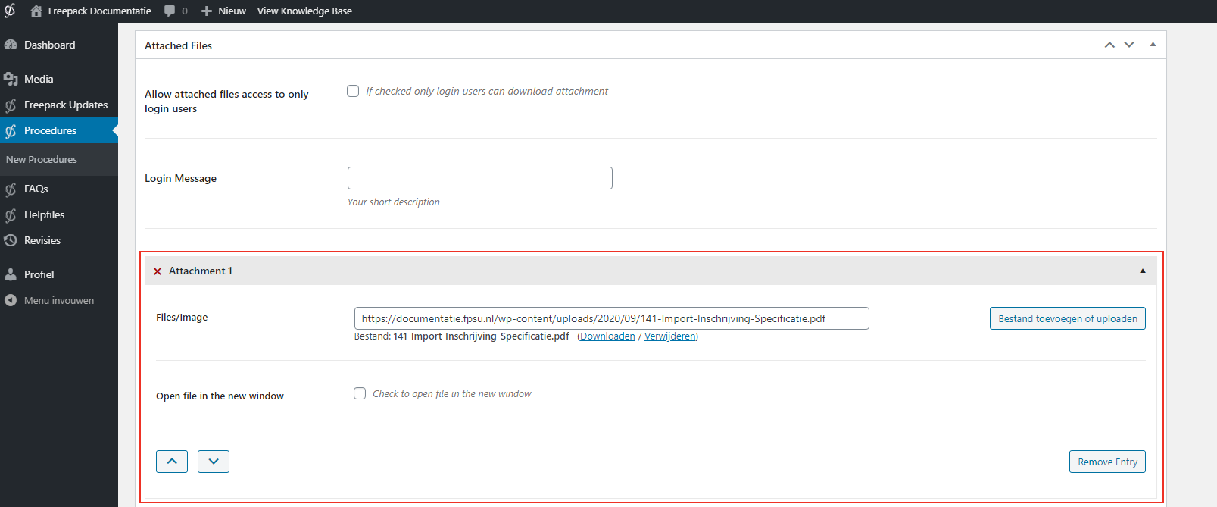
Task: Move Attached Files panel up
Action: pos(1109,45)
